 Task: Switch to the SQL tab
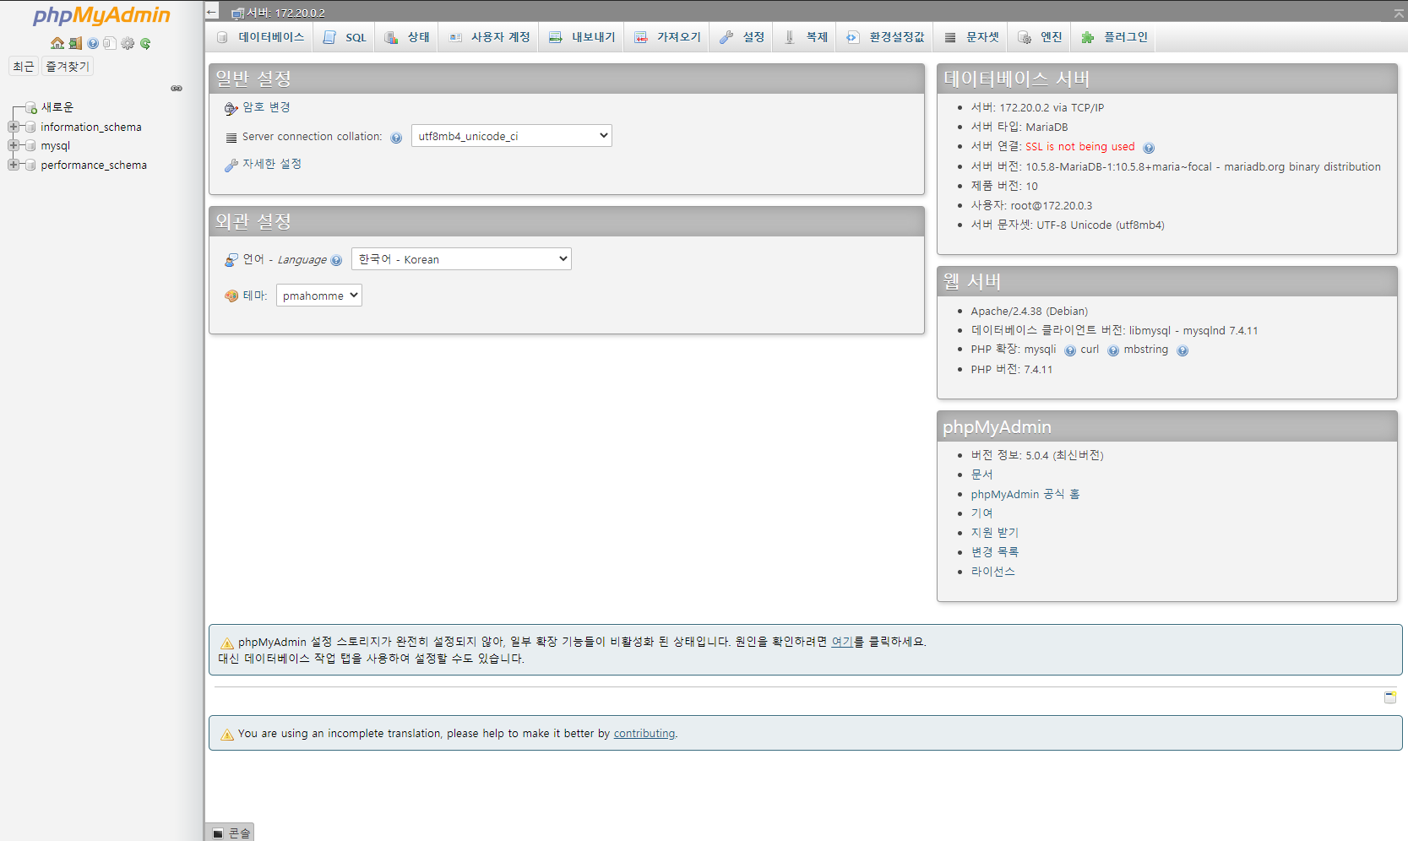(x=344, y=36)
